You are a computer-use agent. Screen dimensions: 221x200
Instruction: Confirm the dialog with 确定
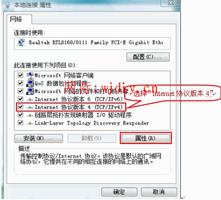[119, 192]
